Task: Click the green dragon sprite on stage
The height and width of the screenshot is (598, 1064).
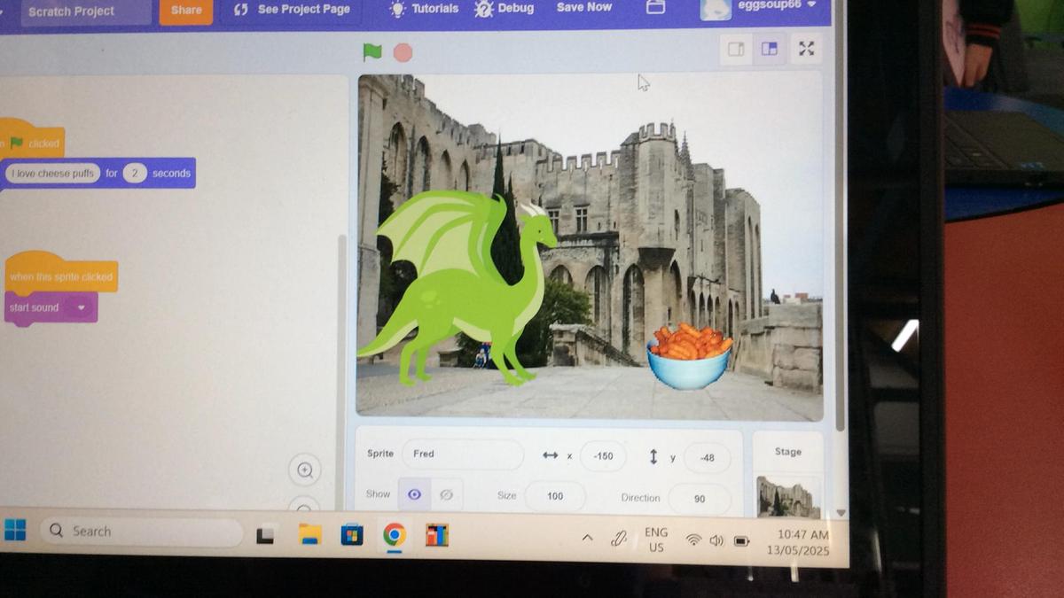Action: click(457, 288)
